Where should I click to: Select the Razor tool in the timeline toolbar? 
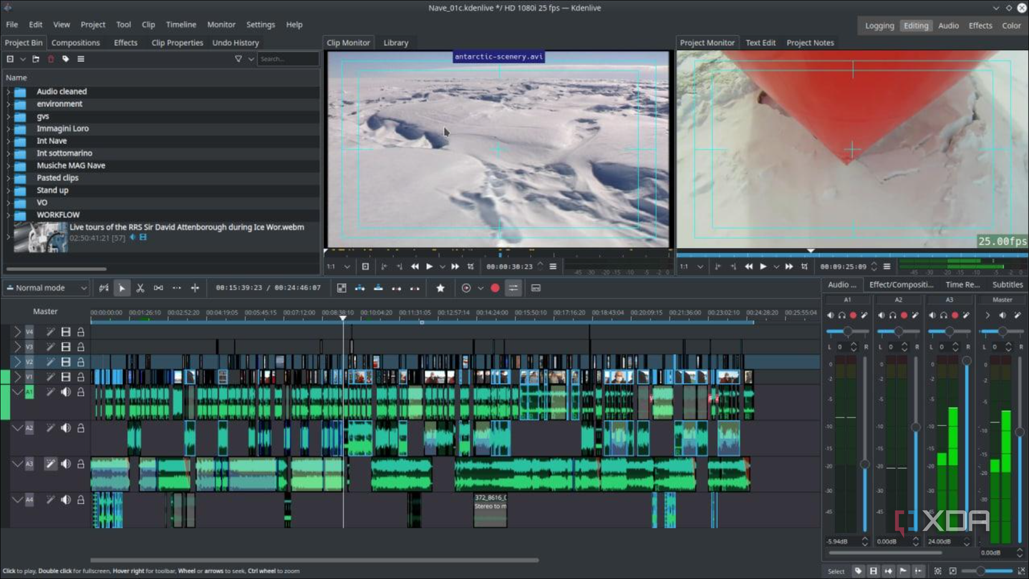141,288
